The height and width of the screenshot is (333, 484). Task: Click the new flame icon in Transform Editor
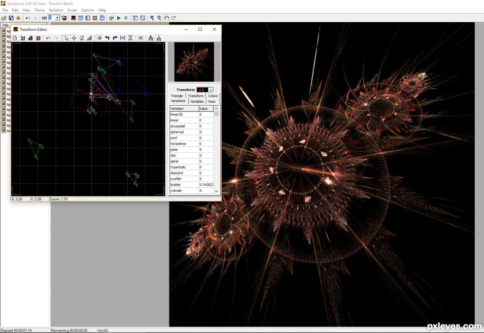pos(15,38)
